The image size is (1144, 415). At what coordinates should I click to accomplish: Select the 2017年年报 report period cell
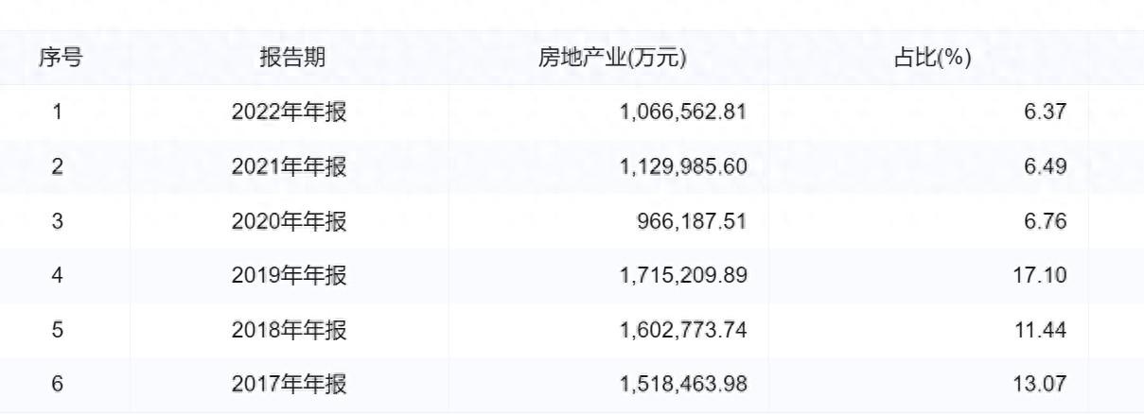point(290,386)
